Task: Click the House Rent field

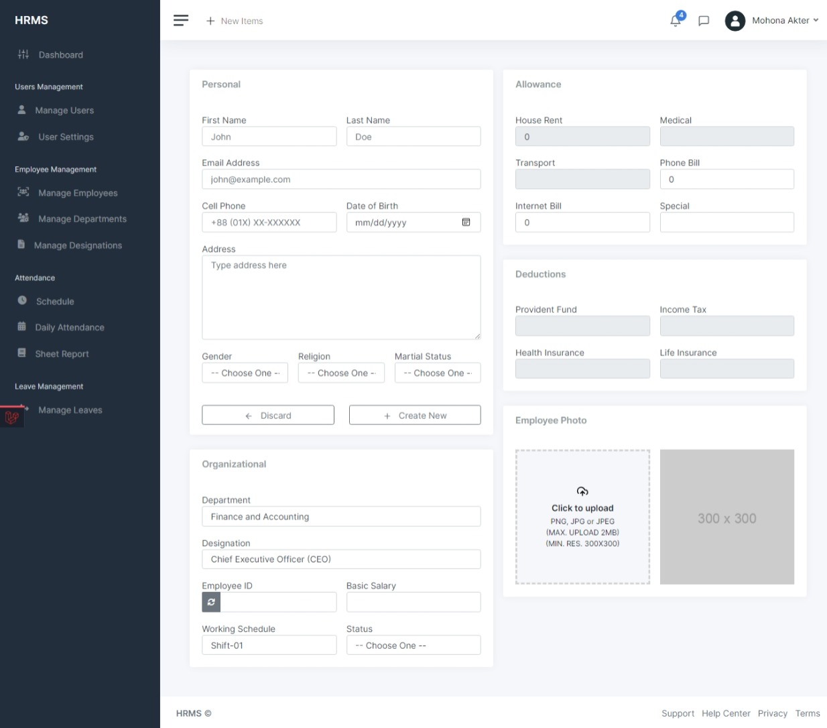Action: tap(582, 136)
